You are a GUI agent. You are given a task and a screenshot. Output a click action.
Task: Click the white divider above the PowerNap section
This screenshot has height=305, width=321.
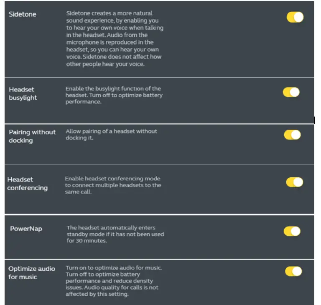click(159, 214)
